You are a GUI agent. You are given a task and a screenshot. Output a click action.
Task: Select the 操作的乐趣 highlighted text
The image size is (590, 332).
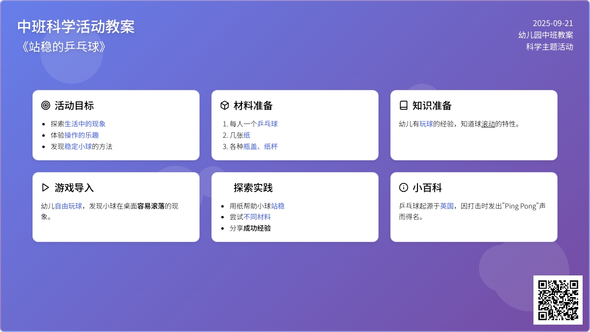[82, 135]
